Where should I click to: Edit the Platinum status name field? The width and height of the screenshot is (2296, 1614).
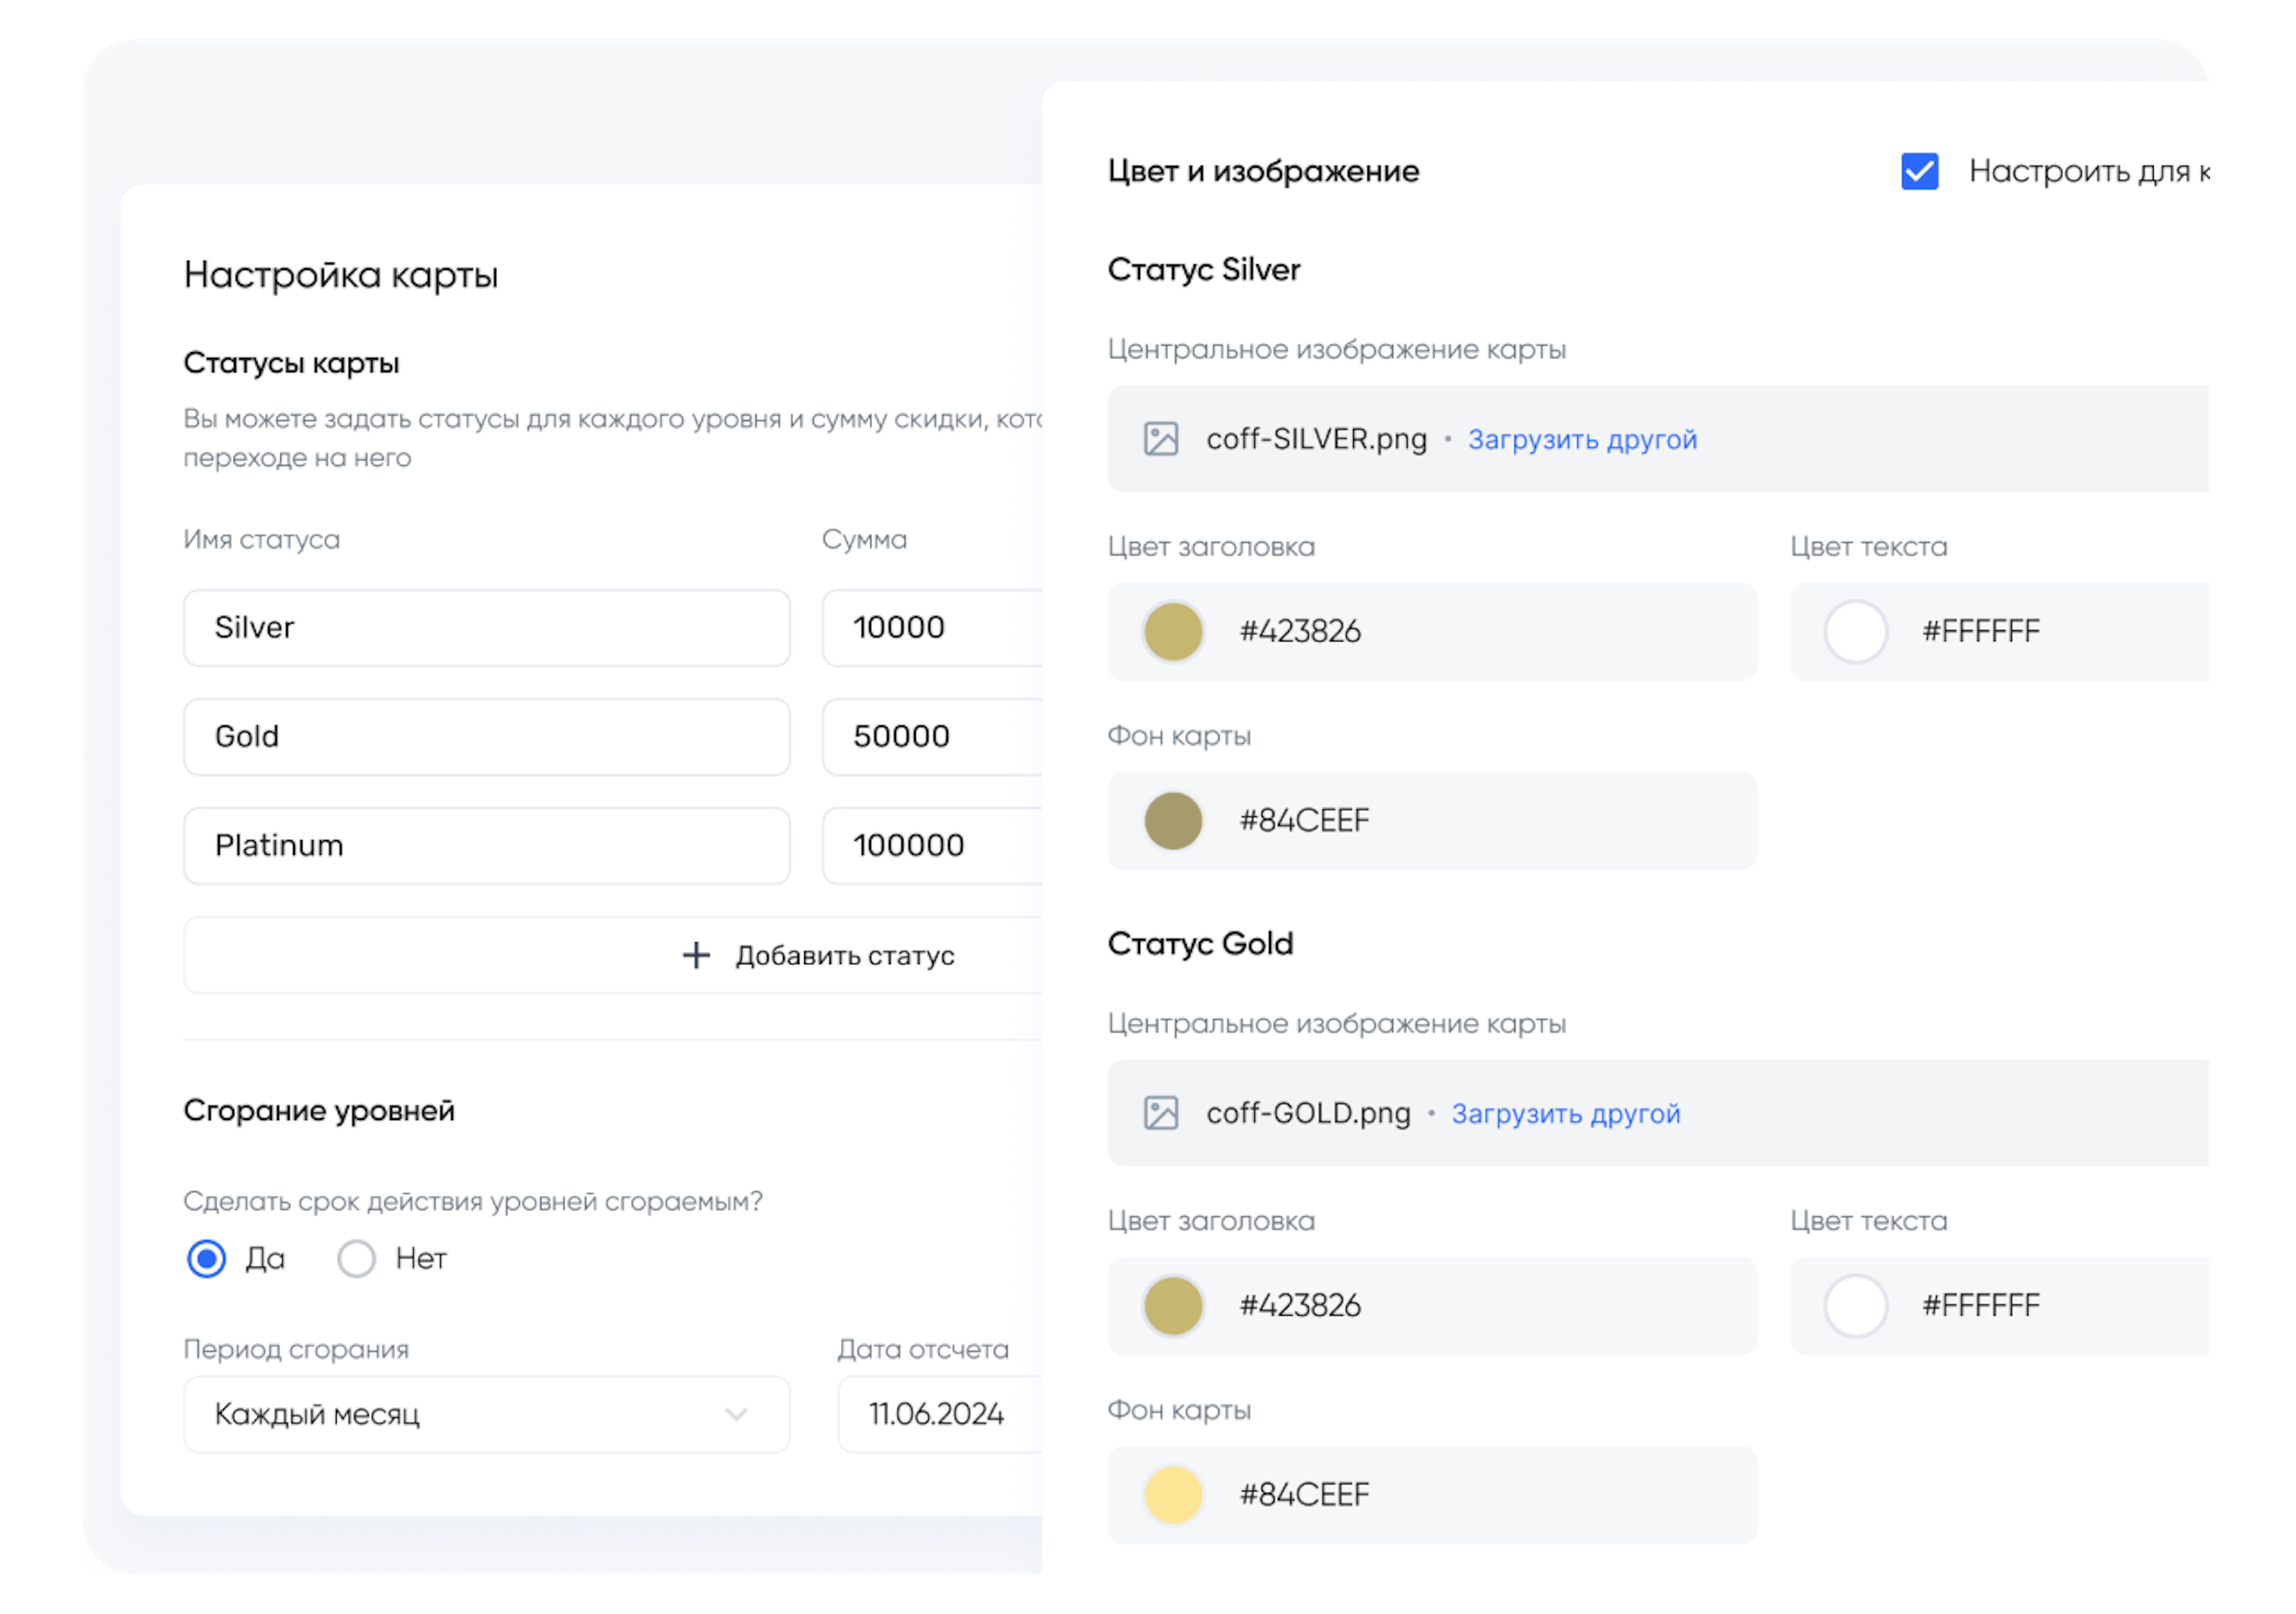click(487, 846)
